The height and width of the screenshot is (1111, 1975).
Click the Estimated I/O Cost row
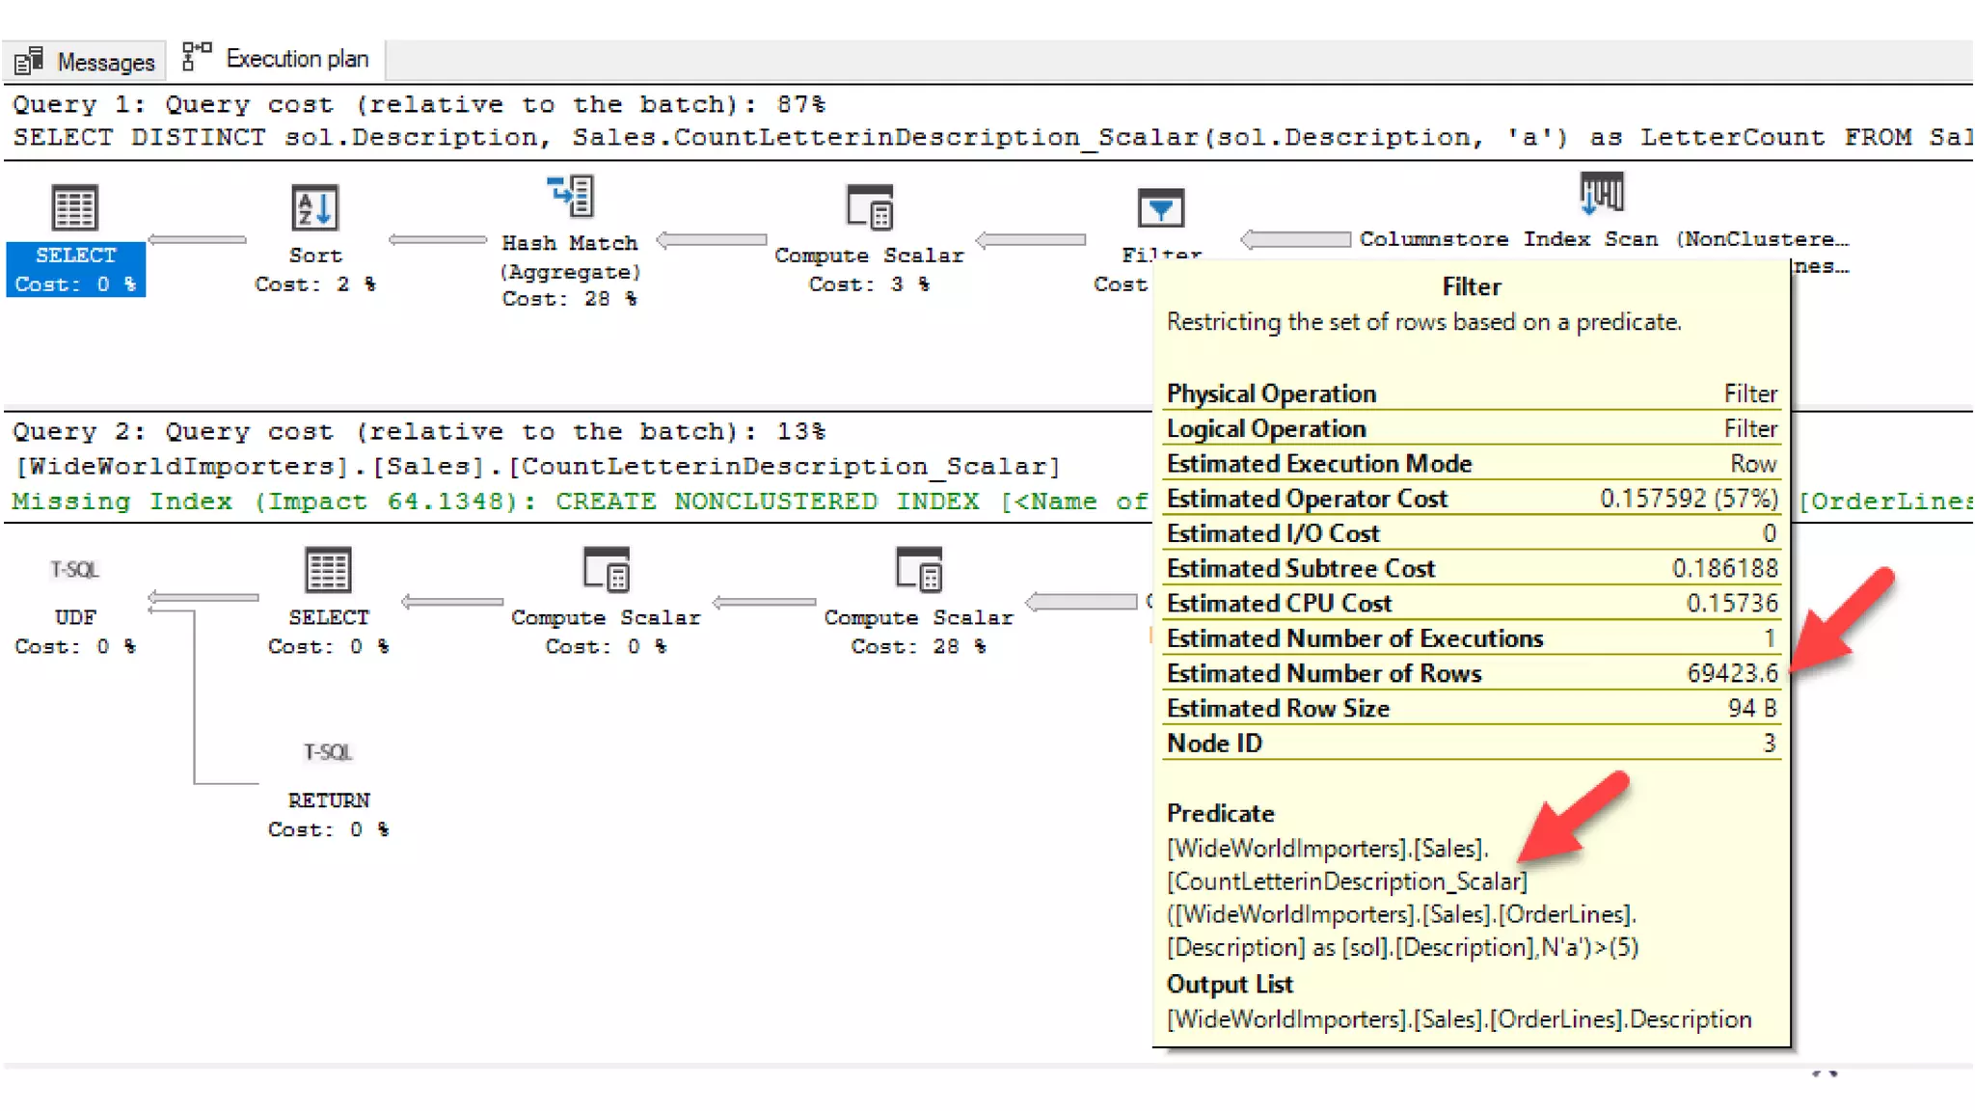coord(1472,533)
